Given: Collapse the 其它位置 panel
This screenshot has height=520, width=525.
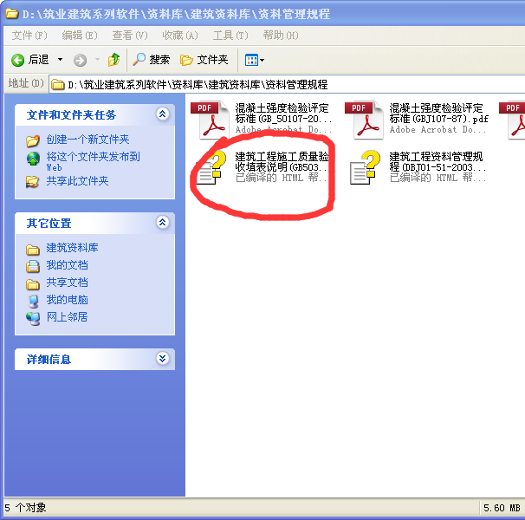Looking at the screenshot, I should 162,223.
